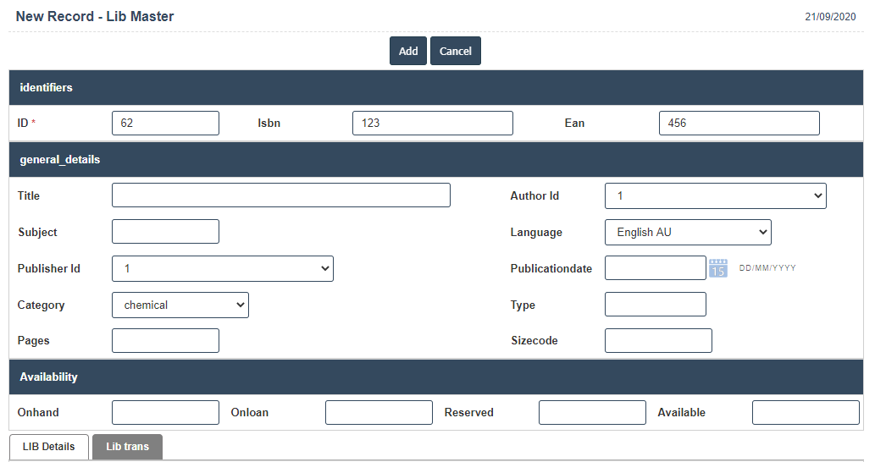Open the Language dropdown
This screenshot has height=462, width=875.
pyautogui.click(x=688, y=232)
